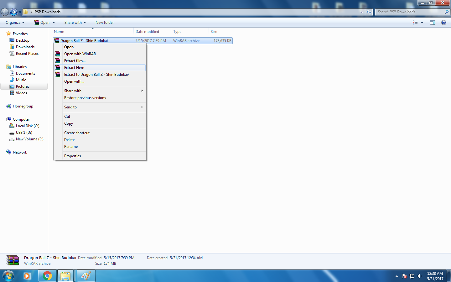The width and height of the screenshot is (451, 282).
Task: Click the Help question mark icon
Action: pyautogui.click(x=444, y=22)
